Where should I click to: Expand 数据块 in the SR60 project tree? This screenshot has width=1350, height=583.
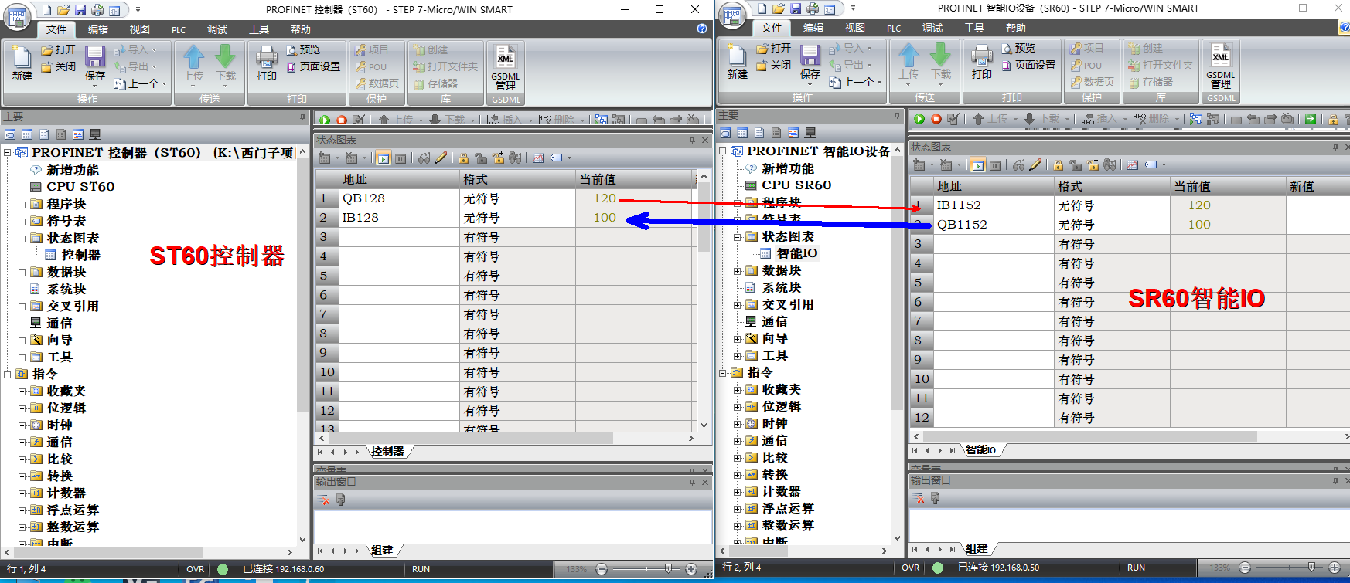point(738,271)
